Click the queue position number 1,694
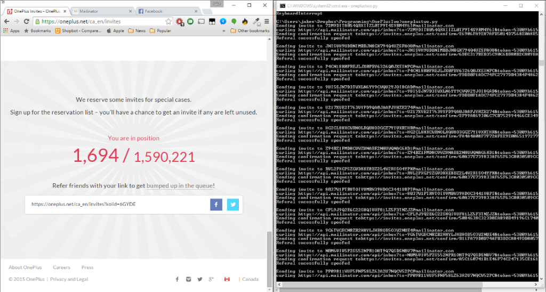Image resolution: width=546 pixels, height=292 pixels. [x=96, y=155]
